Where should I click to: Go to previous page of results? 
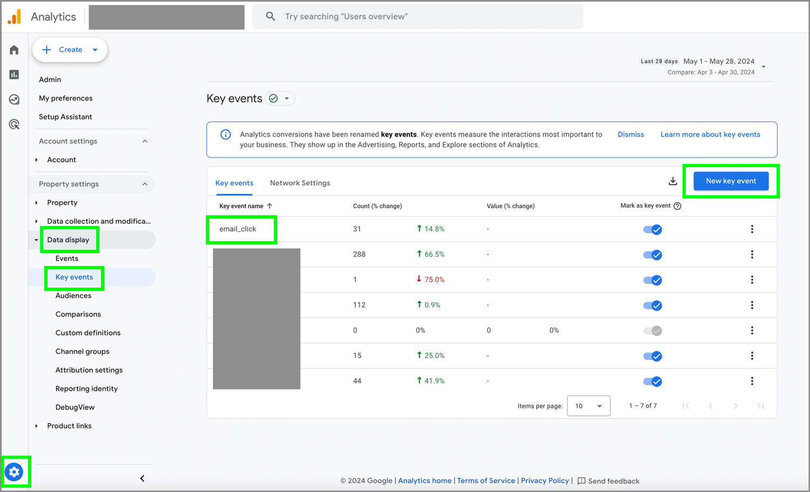tap(711, 406)
